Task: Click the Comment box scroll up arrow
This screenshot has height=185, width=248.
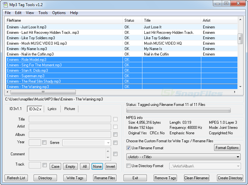Action: [x=108, y=151]
